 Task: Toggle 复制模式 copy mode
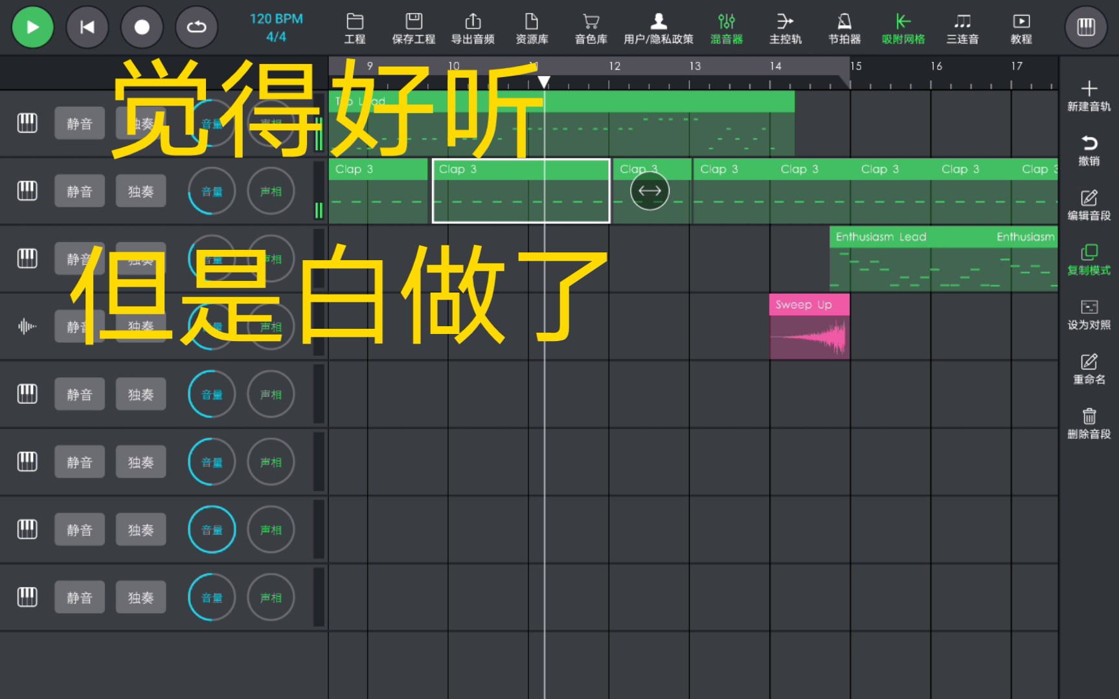(1089, 260)
